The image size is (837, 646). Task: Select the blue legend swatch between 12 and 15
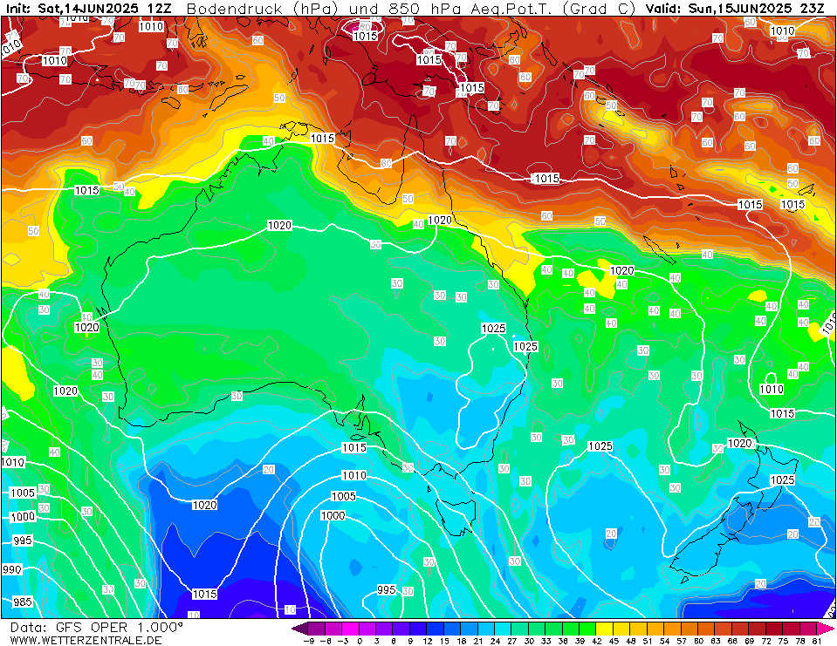click(436, 629)
